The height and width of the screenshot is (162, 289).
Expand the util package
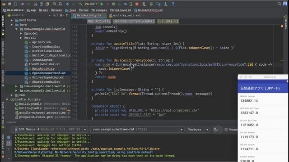point(21,38)
